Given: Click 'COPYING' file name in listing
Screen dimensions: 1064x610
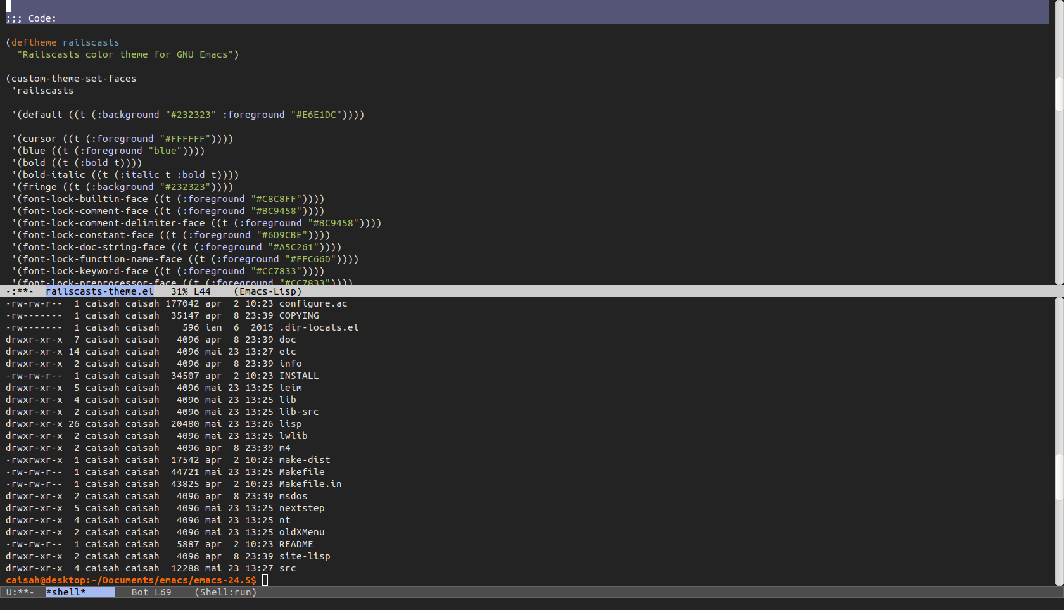Looking at the screenshot, I should click(x=299, y=315).
